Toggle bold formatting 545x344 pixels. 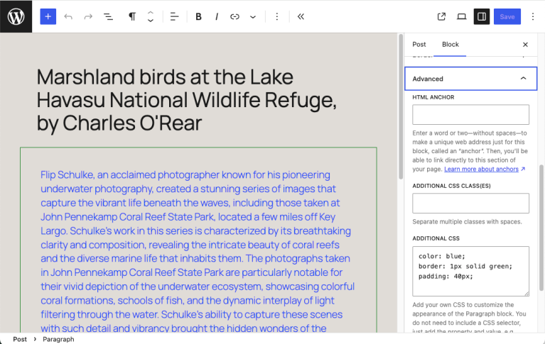(x=198, y=16)
